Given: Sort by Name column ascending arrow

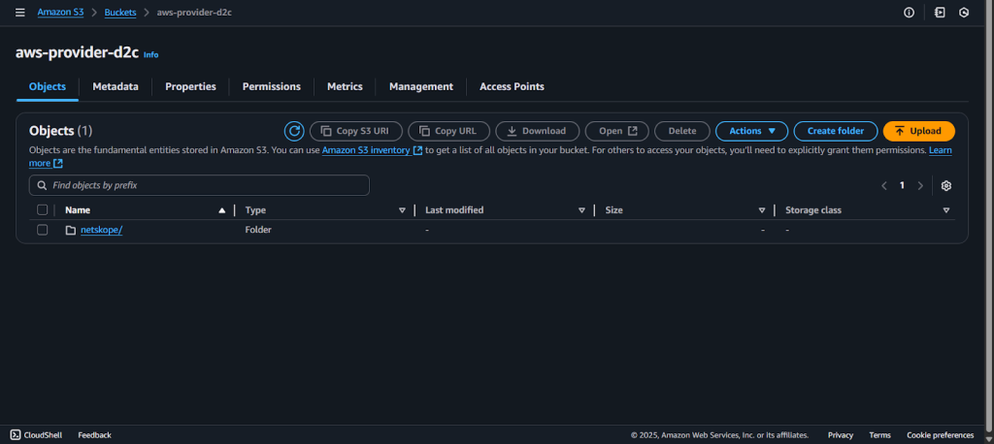Looking at the screenshot, I should [222, 210].
